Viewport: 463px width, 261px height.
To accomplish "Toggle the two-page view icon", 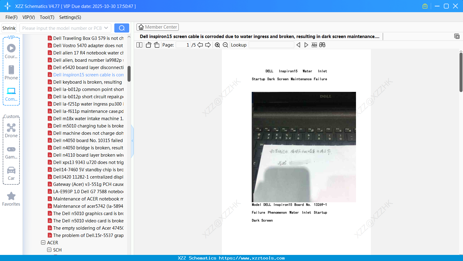I will point(139,45).
